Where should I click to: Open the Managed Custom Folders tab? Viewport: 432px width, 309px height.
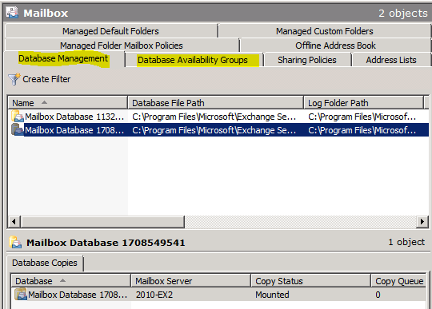[x=325, y=31]
